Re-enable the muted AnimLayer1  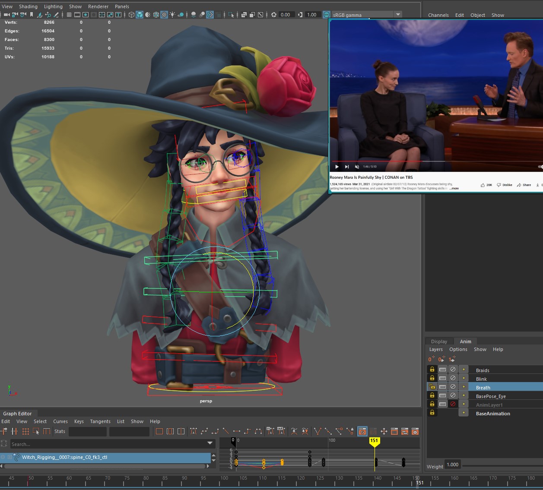pyautogui.click(x=453, y=404)
